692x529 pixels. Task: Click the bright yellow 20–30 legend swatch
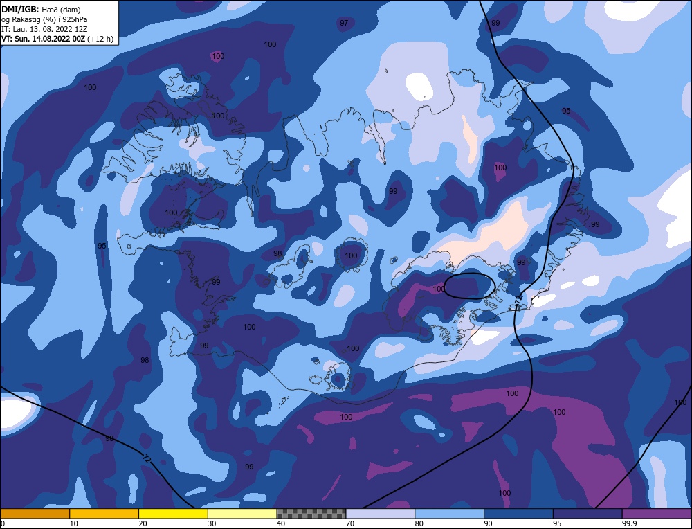click(x=173, y=513)
